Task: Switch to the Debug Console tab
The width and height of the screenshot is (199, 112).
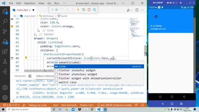Action: (x=45, y=76)
